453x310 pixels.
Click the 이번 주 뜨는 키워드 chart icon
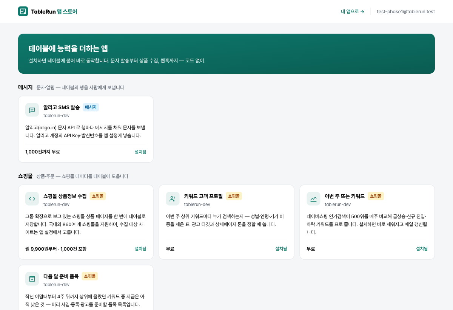(x=313, y=199)
